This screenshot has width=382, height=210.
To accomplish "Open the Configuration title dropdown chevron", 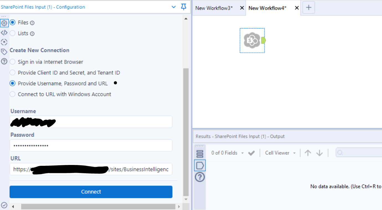I will [x=173, y=7].
